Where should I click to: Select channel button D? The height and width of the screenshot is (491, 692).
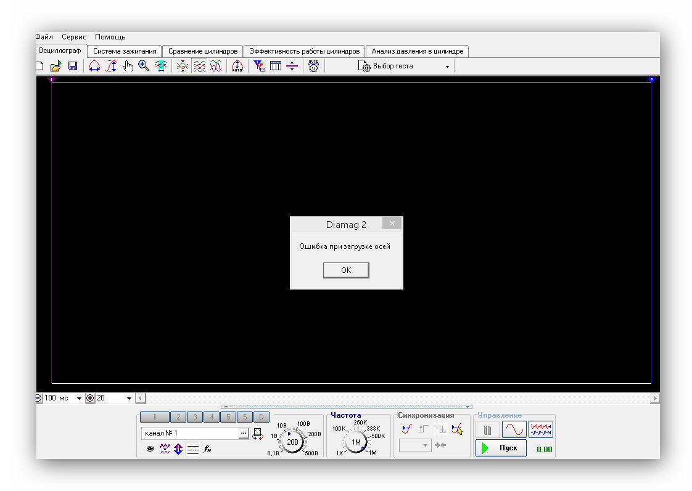(262, 417)
